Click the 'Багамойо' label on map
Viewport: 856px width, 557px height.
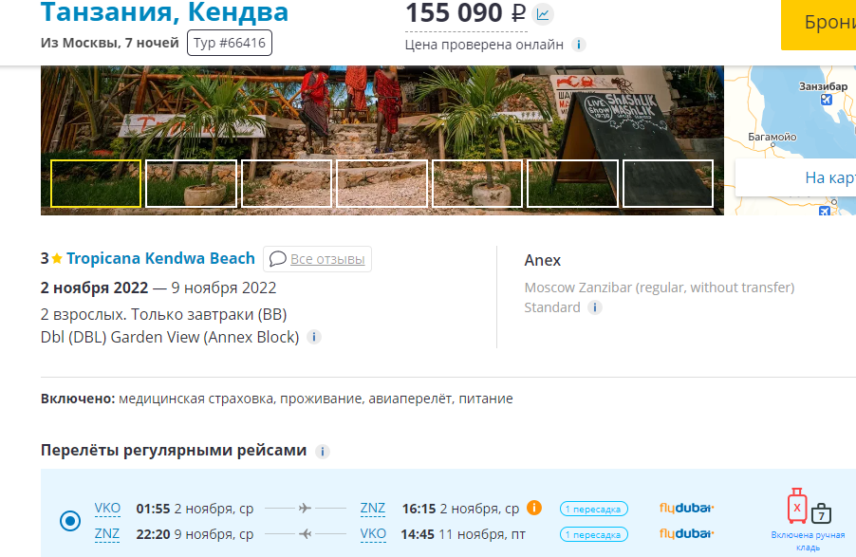[772, 137]
